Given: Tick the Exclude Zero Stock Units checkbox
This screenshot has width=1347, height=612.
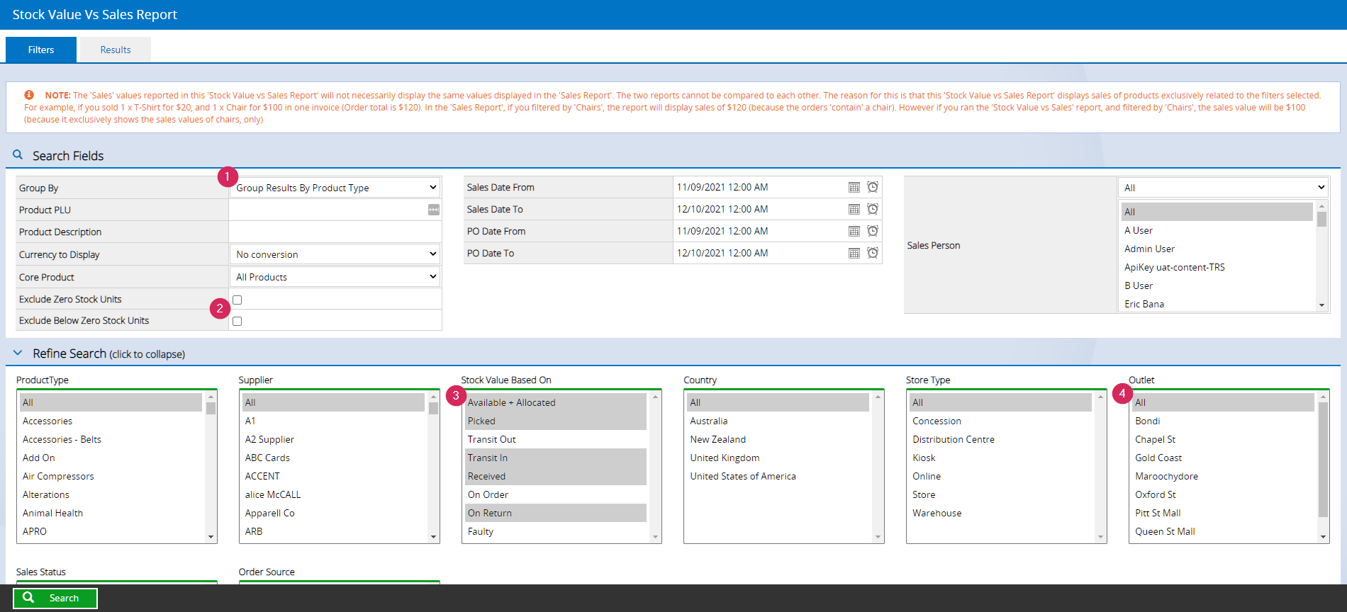Looking at the screenshot, I should tap(237, 300).
